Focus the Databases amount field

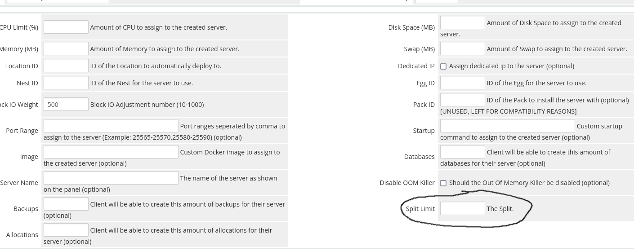coord(463,152)
